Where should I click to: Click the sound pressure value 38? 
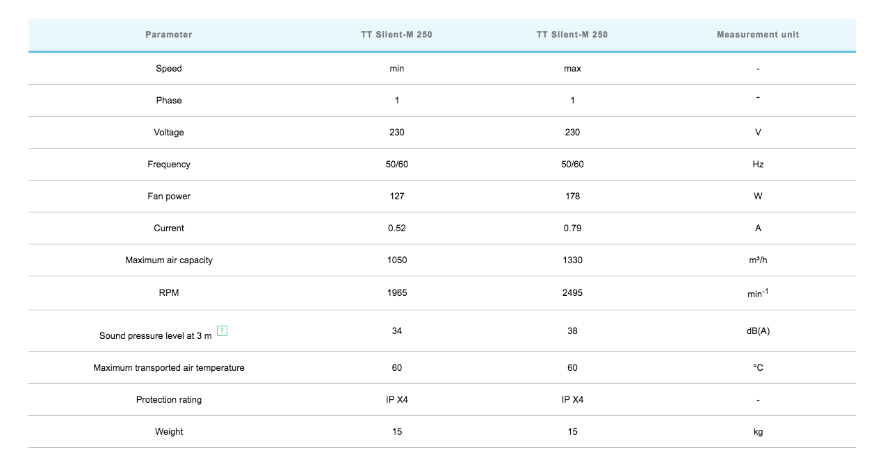(572, 331)
